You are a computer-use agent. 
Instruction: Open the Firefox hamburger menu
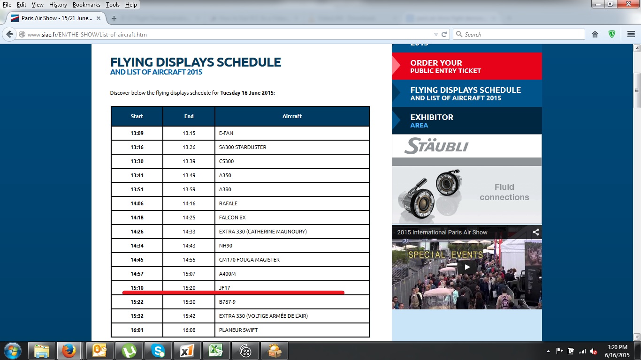pos(631,34)
